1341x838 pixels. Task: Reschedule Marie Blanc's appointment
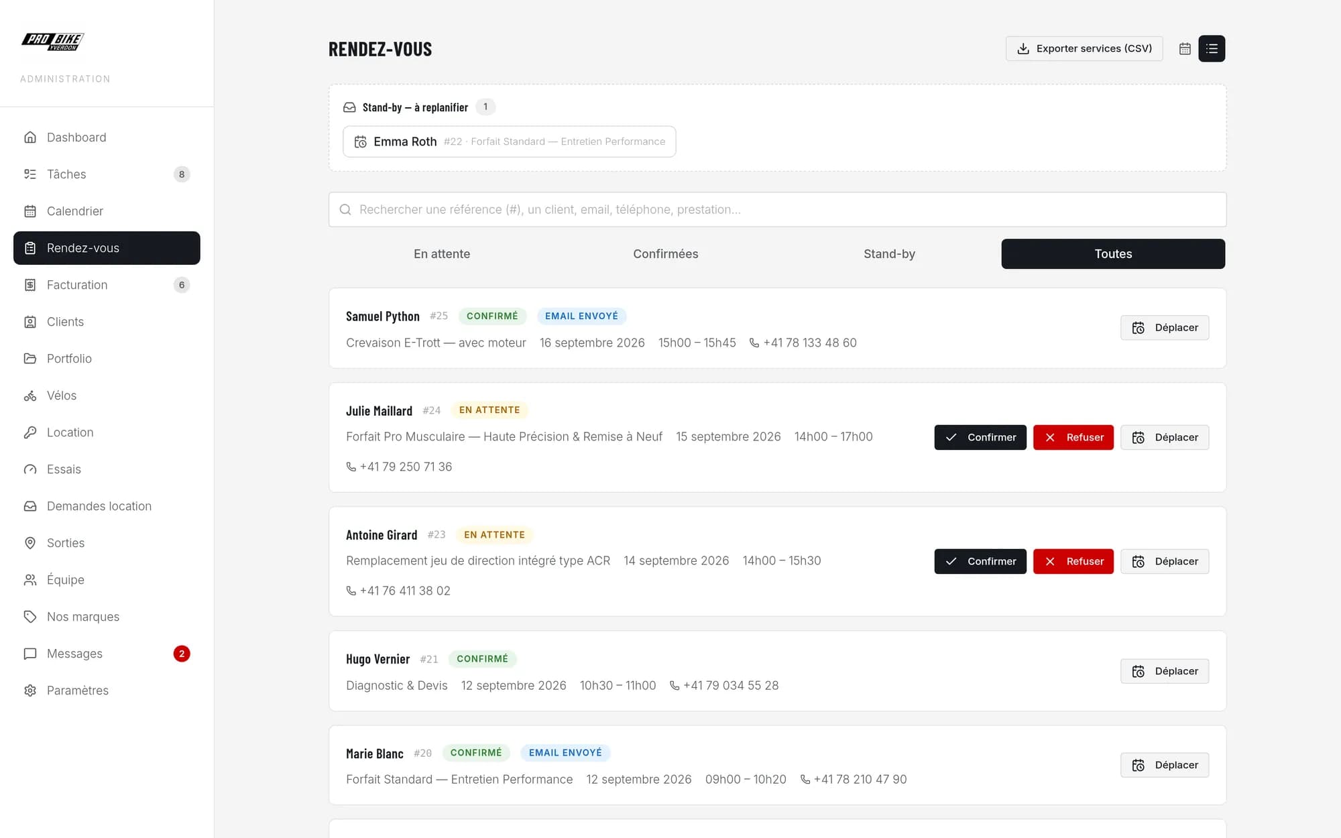pyautogui.click(x=1165, y=765)
